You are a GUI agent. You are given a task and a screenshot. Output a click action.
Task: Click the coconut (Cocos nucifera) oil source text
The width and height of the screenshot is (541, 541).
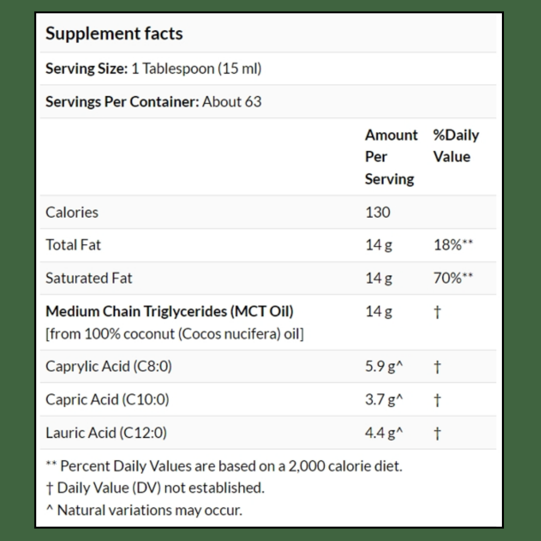click(x=174, y=334)
